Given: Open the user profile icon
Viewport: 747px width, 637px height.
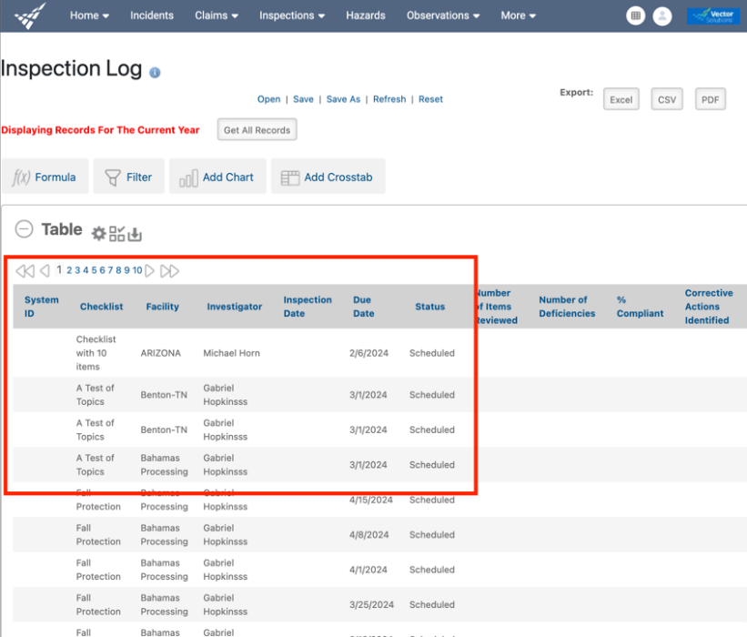Looking at the screenshot, I should point(662,15).
